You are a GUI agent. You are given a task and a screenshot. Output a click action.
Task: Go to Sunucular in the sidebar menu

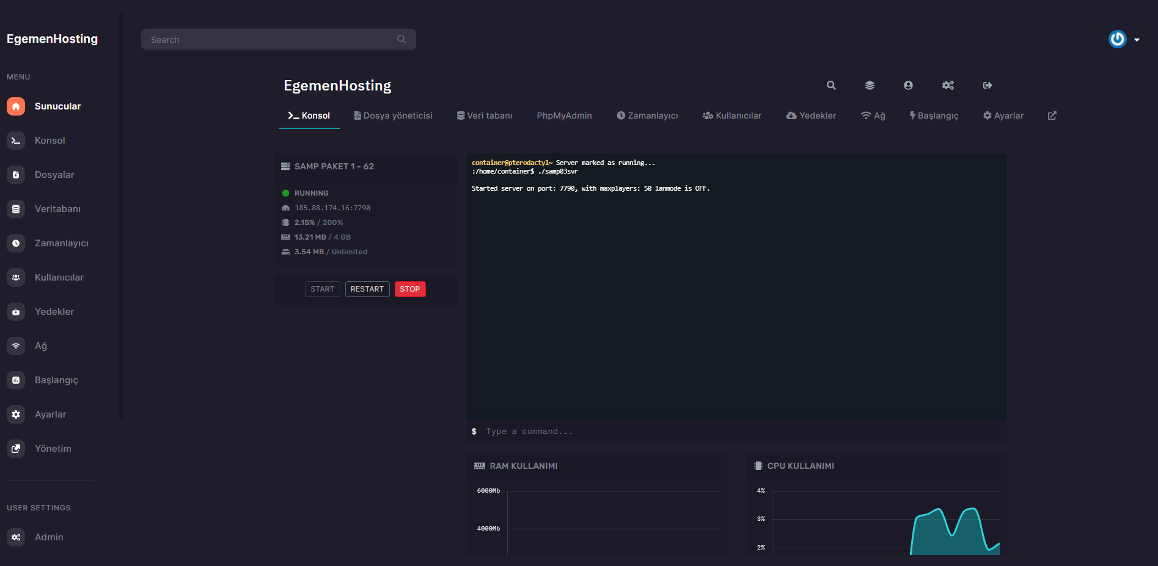[x=57, y=106]
